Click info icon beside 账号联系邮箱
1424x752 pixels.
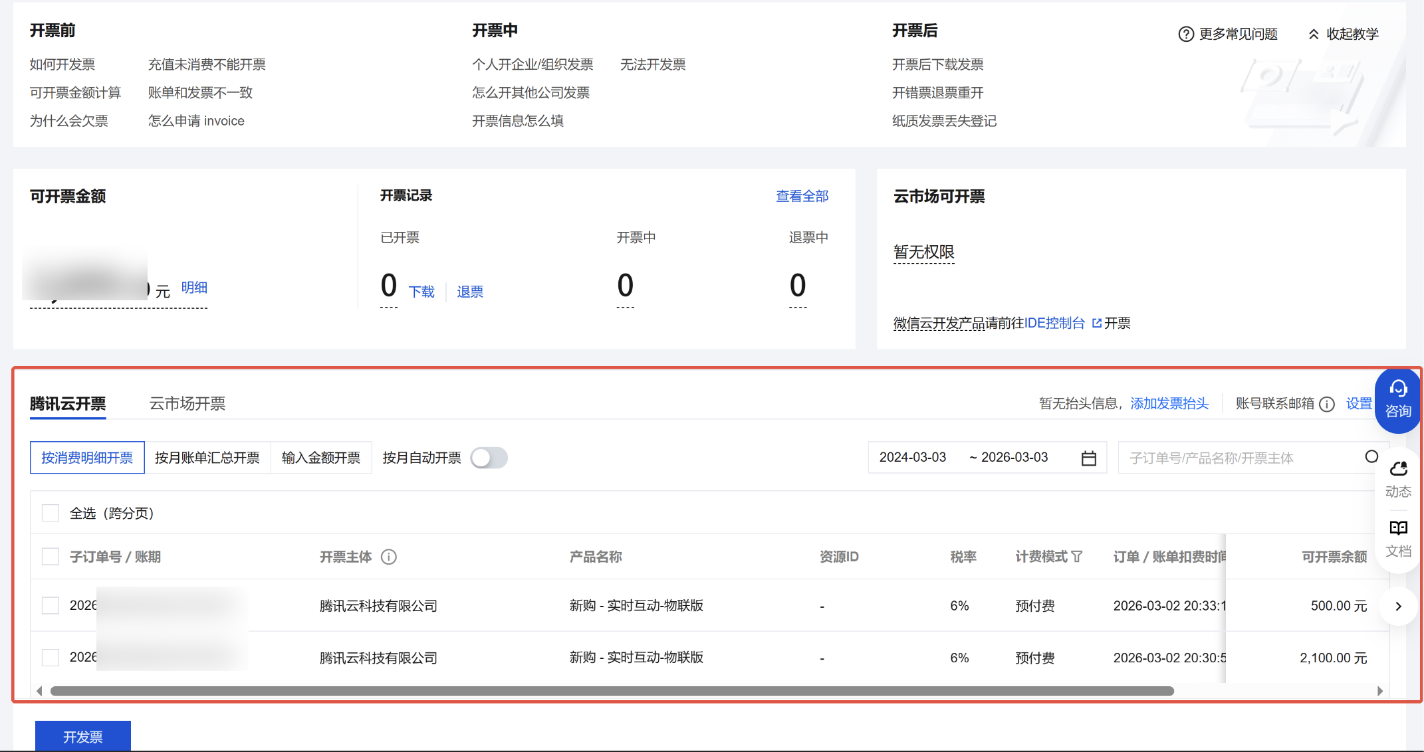pos(1327,404)
